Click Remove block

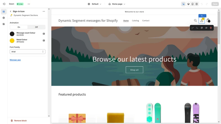(x=19, y=121)
